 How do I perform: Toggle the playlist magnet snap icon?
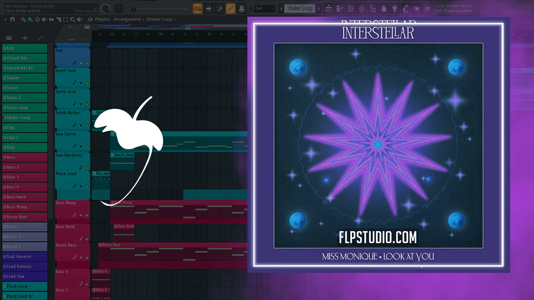click(13, 19)
